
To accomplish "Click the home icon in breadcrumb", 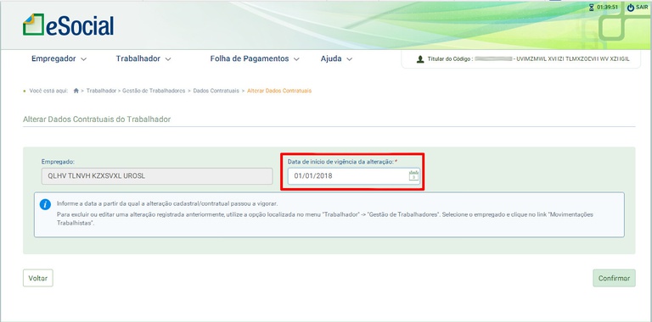I will click(x=76, y=91).
